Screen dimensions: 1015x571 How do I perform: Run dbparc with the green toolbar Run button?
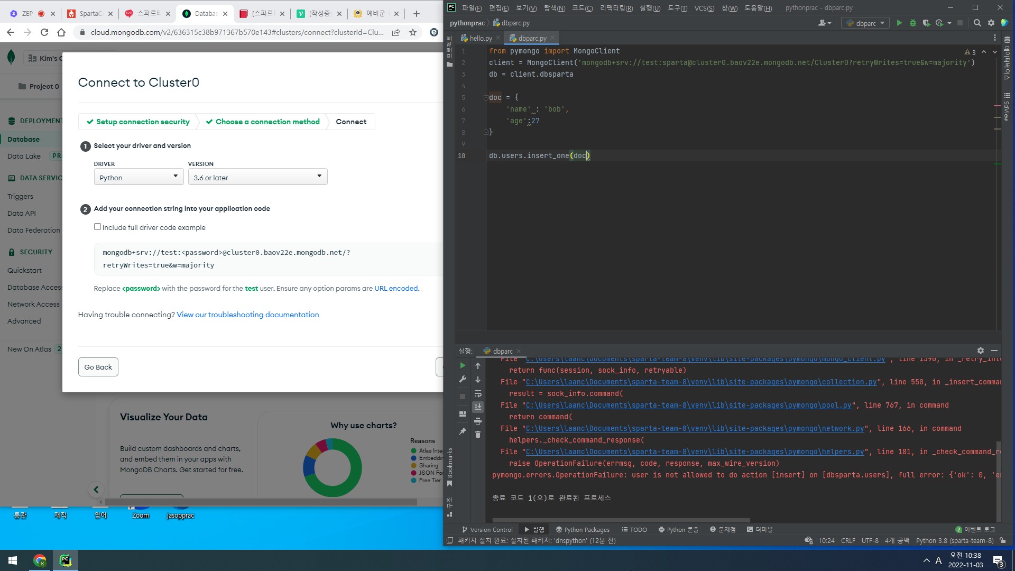click(x=899, y=23)
